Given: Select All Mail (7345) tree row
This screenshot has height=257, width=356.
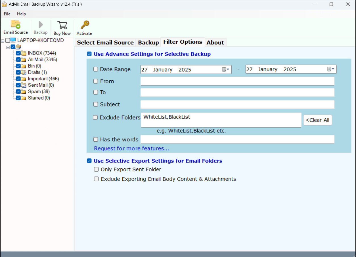Looking at the screenshot, I should [x=43, y=60].
